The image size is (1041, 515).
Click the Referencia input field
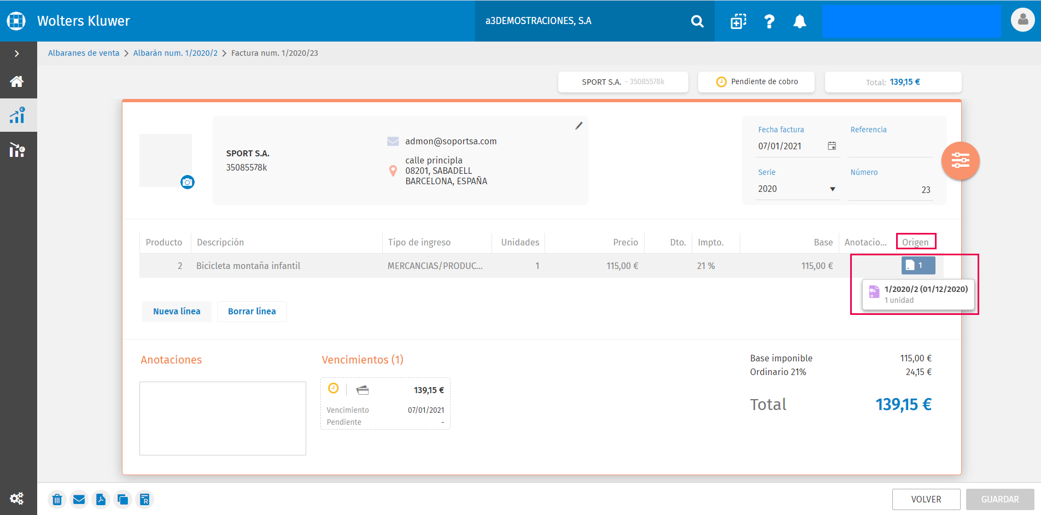pos(891,146)
